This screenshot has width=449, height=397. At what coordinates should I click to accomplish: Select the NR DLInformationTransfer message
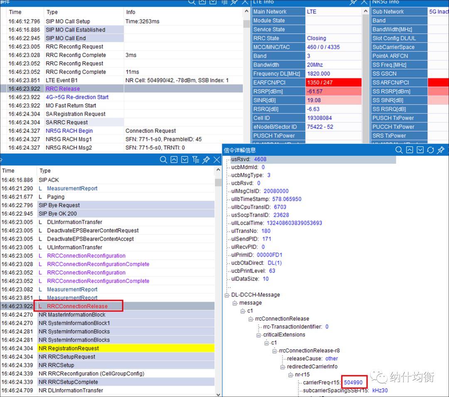[x=107, y=390]
